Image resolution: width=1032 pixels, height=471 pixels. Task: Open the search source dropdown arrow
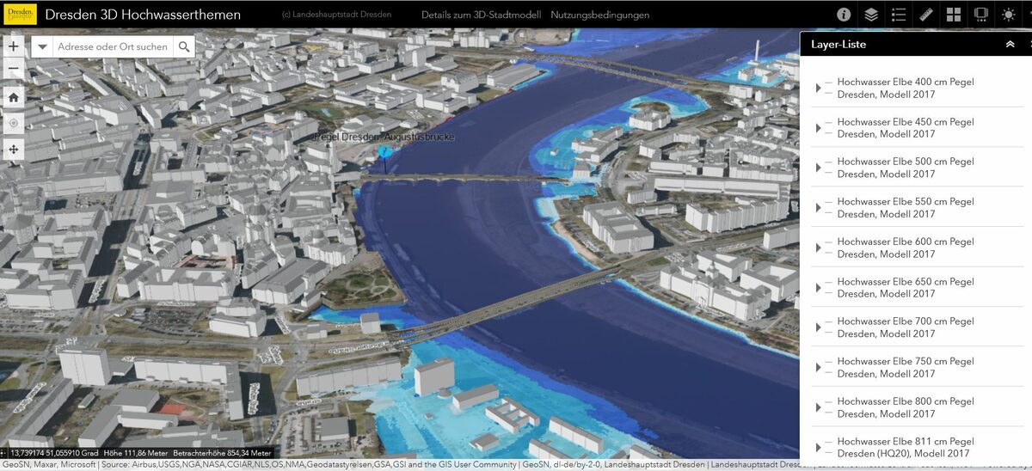click(x=42, y=46)
